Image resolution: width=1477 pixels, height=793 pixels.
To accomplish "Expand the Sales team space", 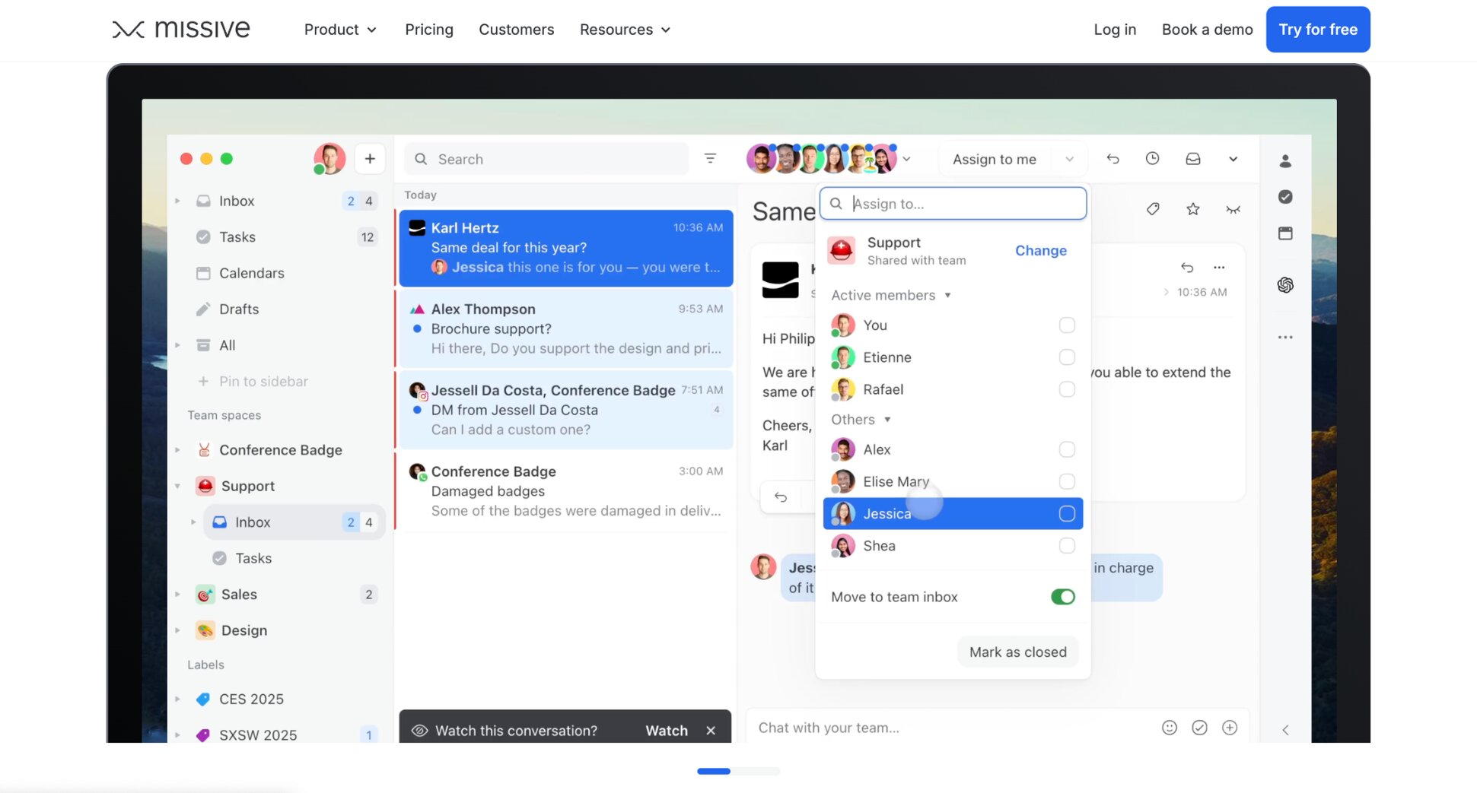I will (177, 595).
